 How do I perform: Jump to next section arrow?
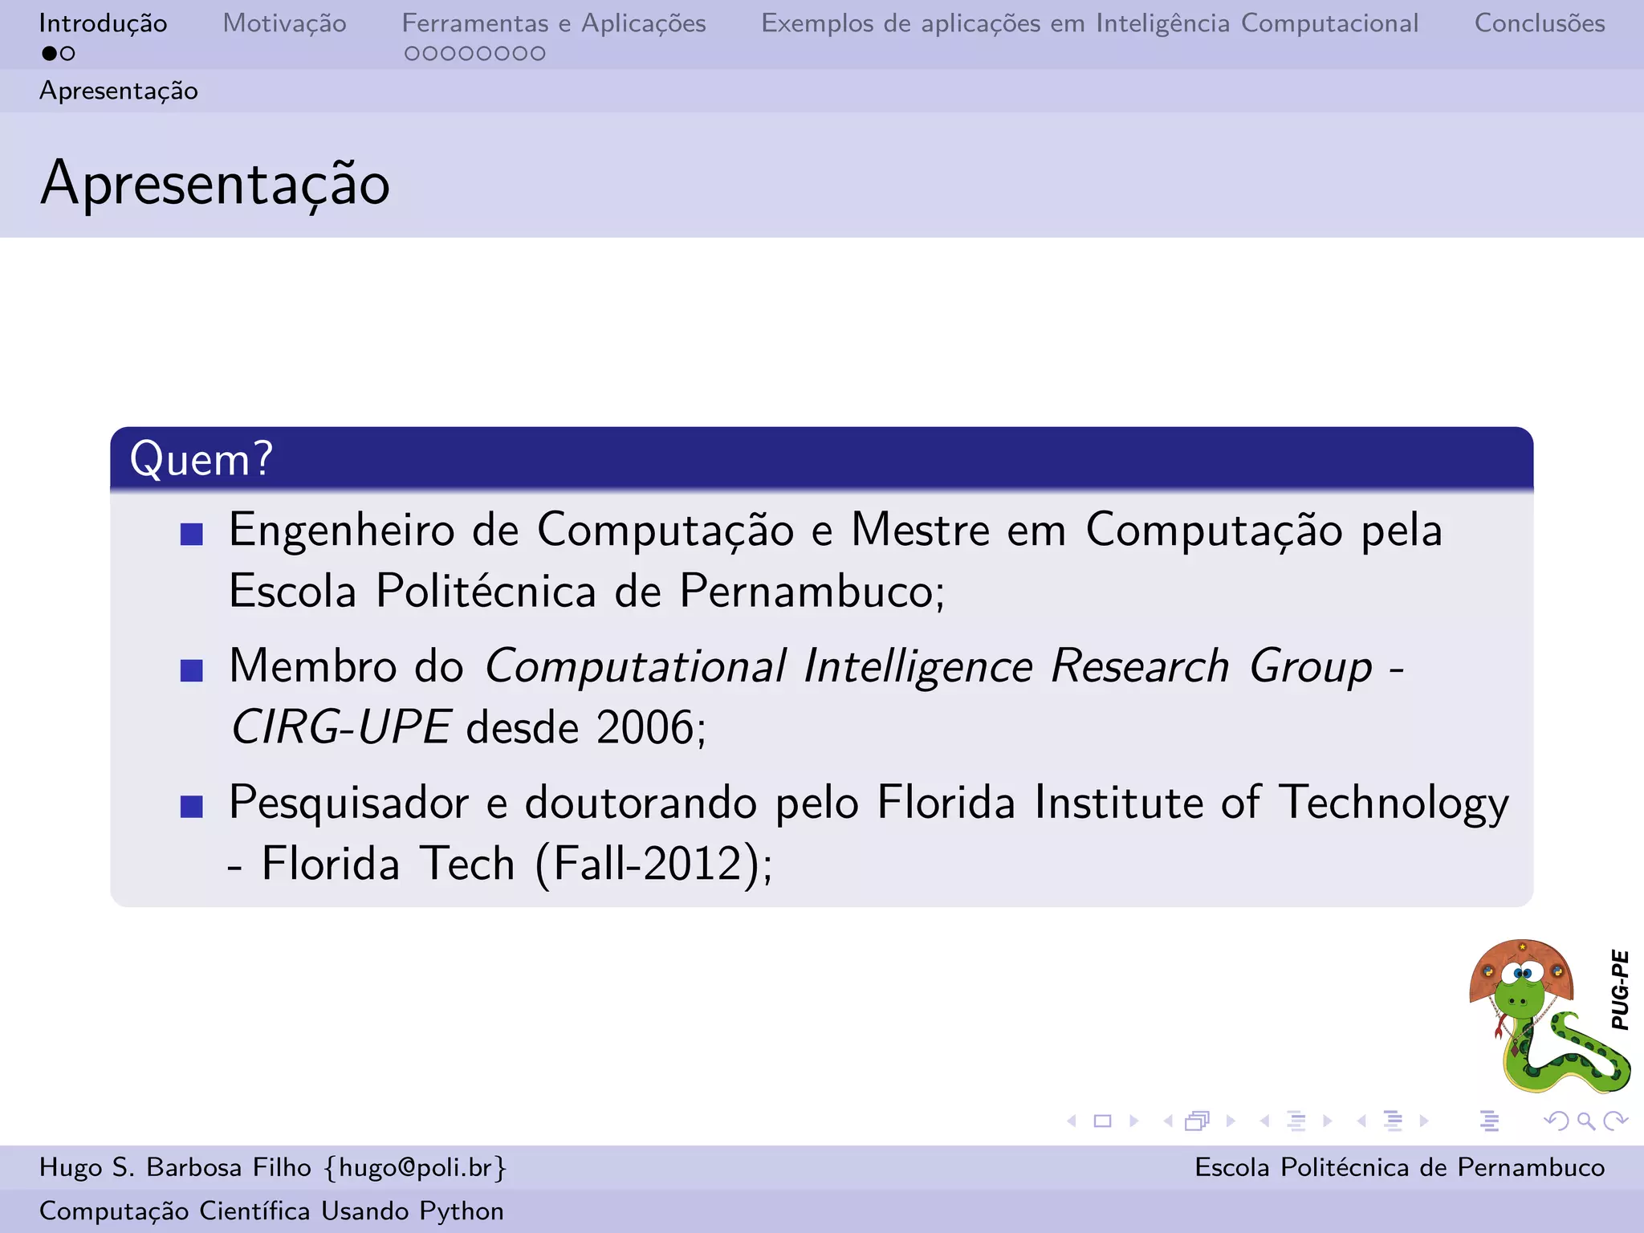pyautogui.click(x=1424, y=1121)
